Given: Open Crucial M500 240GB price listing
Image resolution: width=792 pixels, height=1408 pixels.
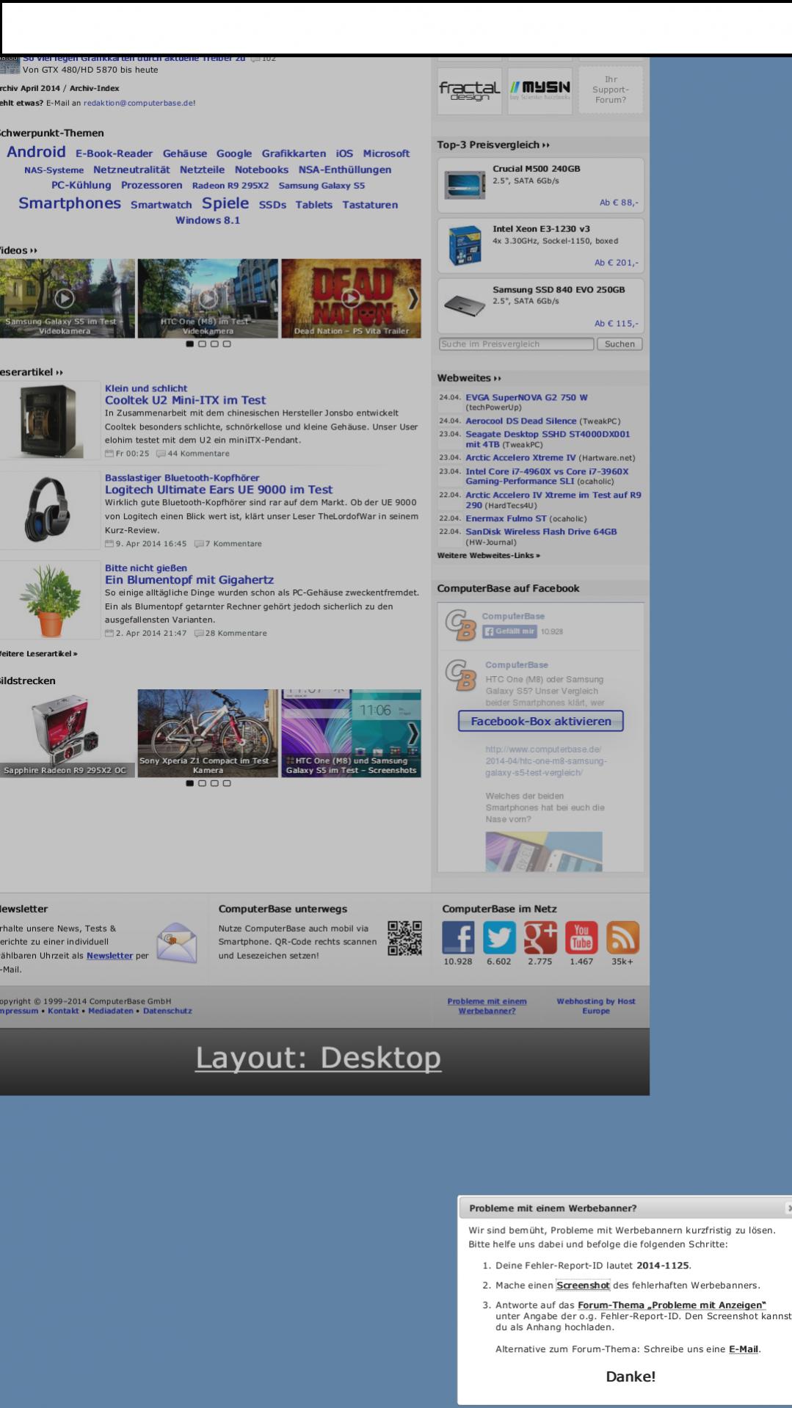Looking at the screenshot, I should tap(541, 185).
